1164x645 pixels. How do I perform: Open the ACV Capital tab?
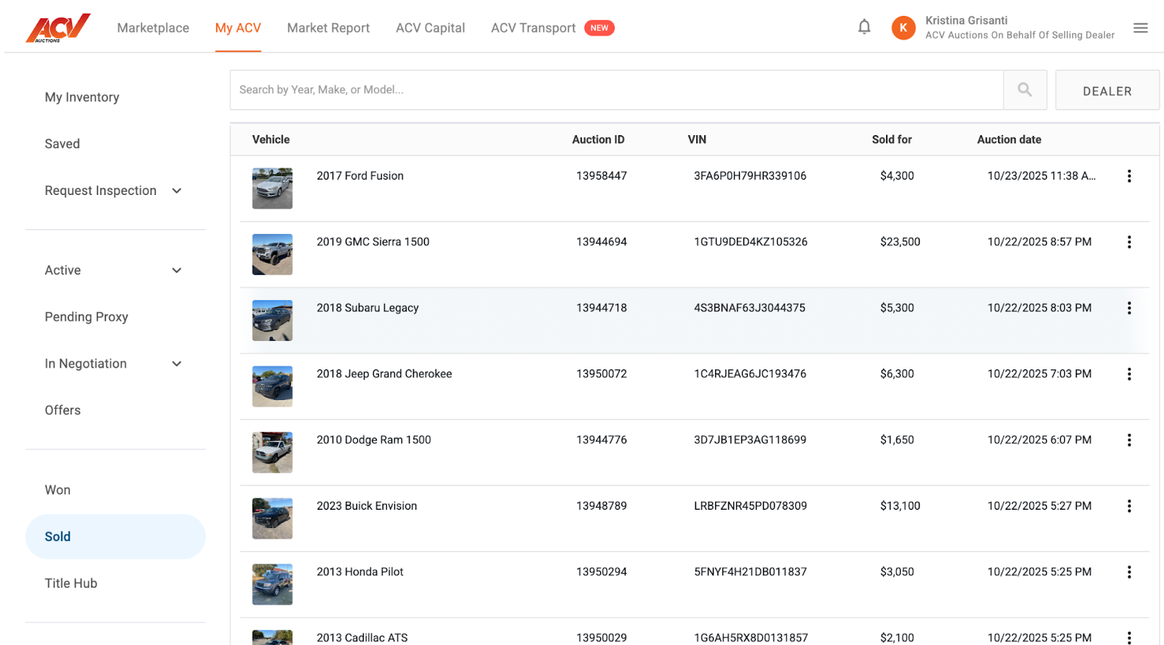[x=430, y=28]
